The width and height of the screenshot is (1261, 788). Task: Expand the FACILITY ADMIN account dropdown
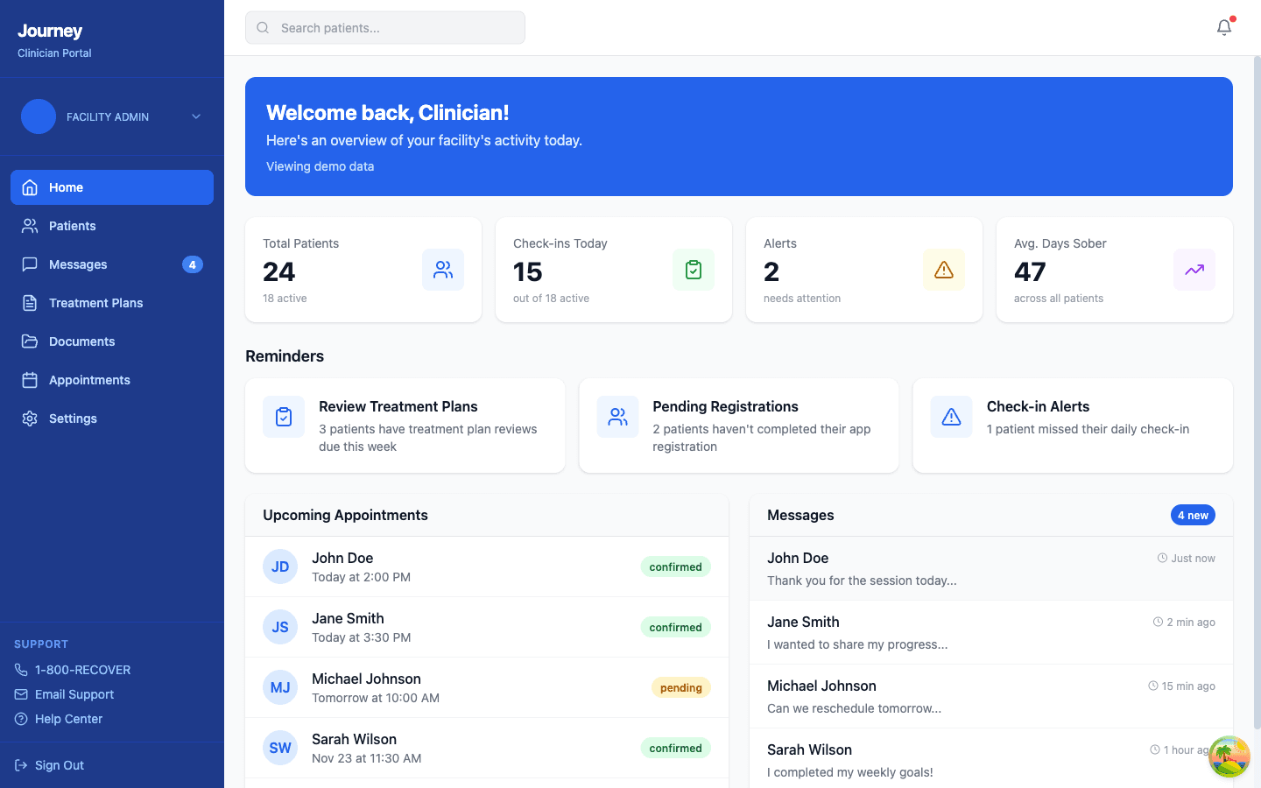195,116
